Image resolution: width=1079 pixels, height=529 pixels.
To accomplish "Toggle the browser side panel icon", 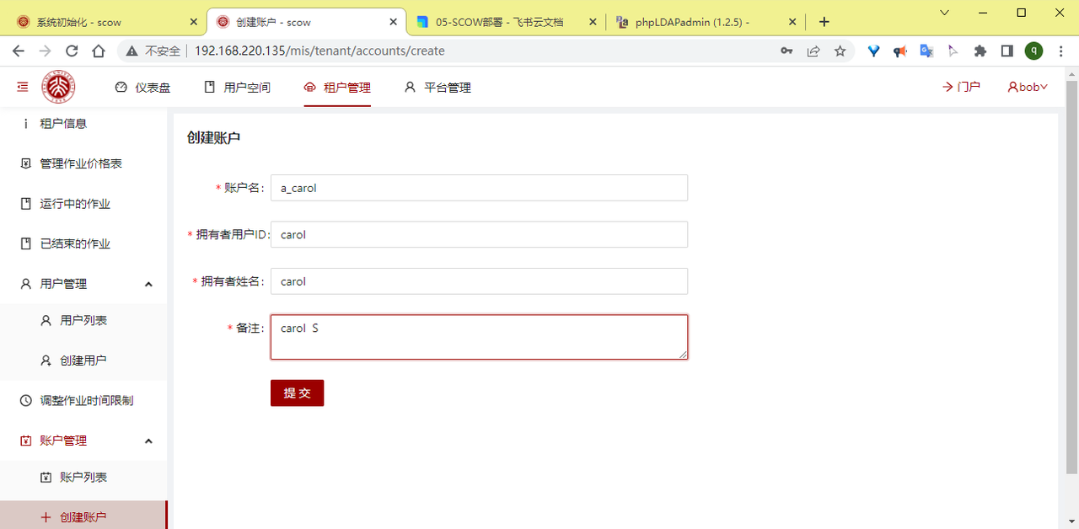I will click(x=1007, y=51).
